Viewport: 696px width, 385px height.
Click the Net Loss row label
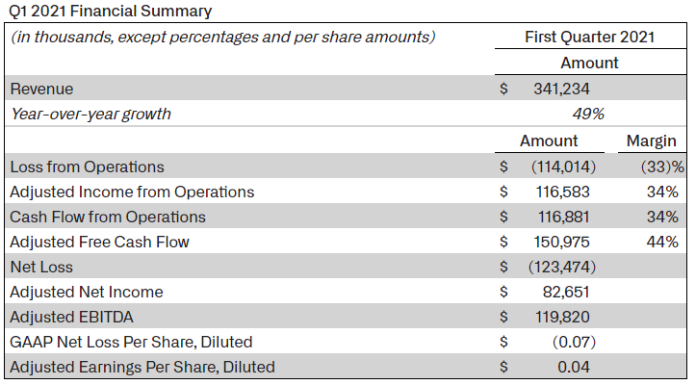(41, 267)
